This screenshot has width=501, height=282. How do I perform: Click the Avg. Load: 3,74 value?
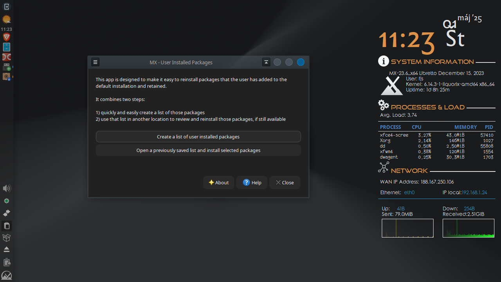click(398, 115)
